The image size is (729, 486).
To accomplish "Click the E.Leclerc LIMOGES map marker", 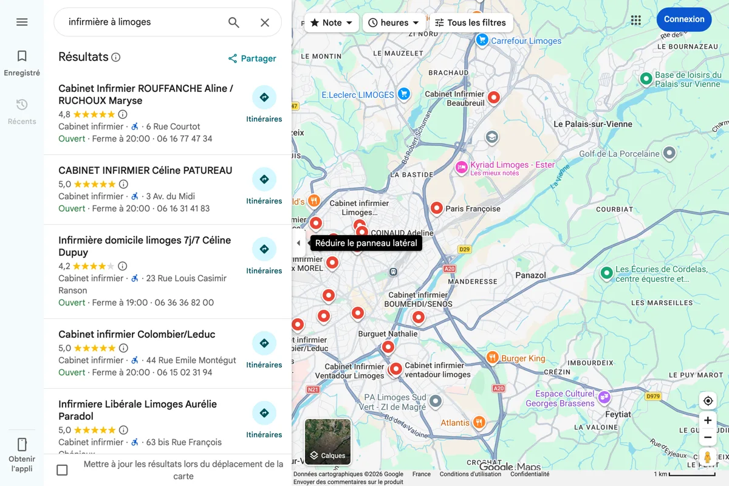I will coord(405,94).
